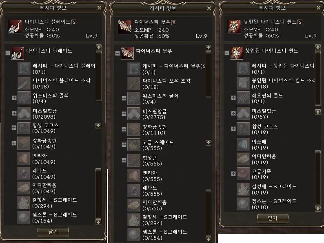The width and height of the screenshot is (324, 243).
Task: Collapse the 다이너스티 보우 tree node
Action: point(118,53)
